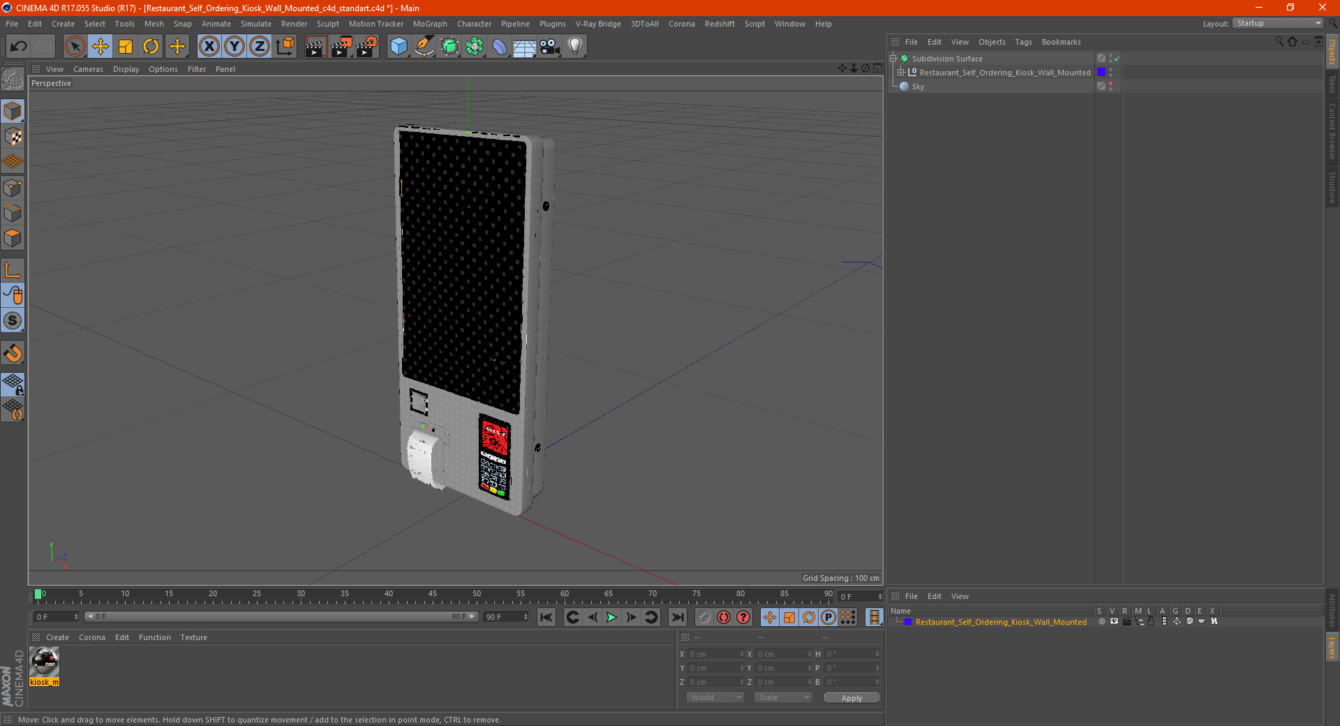The image size is (1340, 726).
Task: Click kiosk object blue layer color swatch
Action: (1101, 73)
